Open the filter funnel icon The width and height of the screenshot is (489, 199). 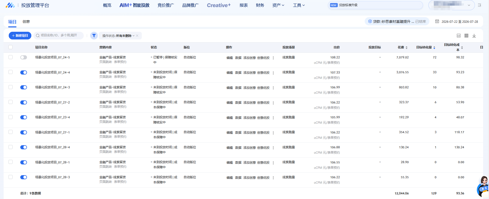coord(94,36)
